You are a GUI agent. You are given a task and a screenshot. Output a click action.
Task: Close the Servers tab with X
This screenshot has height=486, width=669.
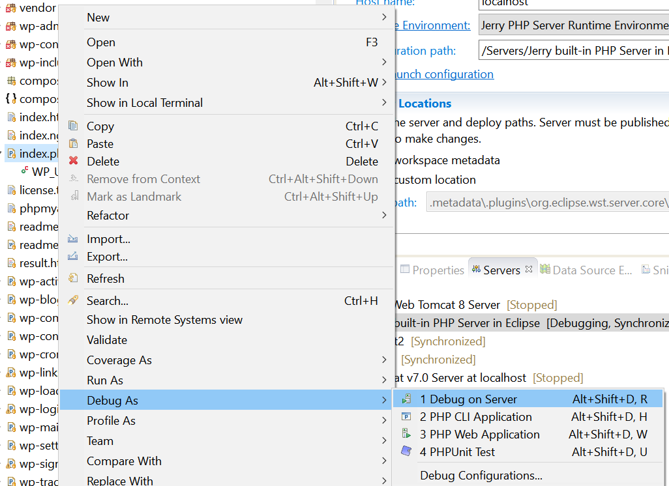coord(529,270)
